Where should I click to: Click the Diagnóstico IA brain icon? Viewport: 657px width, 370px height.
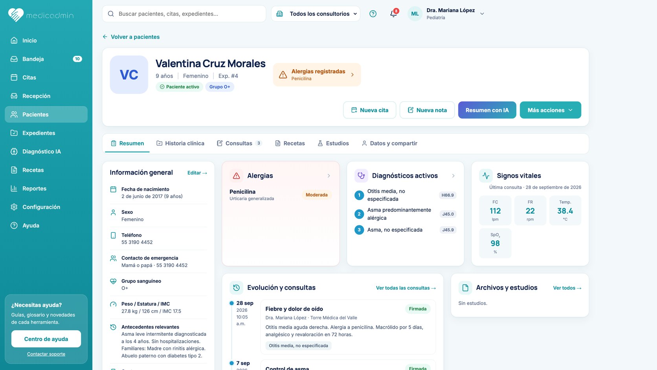click(x=14, y=151)
